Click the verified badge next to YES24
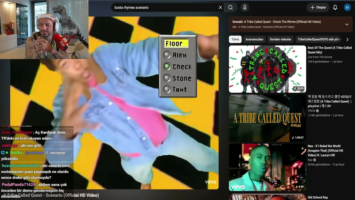The width and height of the screenshot is (355, 200). [318, 111]
